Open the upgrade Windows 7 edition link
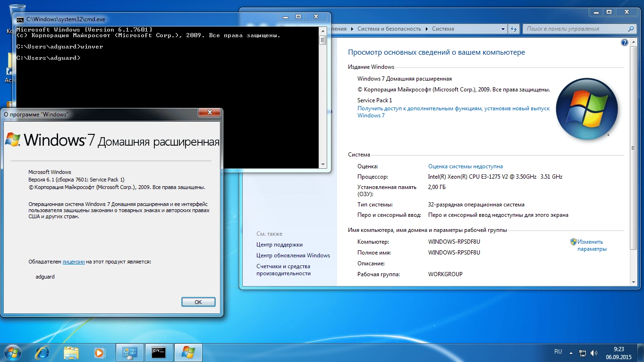 (453, 112)
